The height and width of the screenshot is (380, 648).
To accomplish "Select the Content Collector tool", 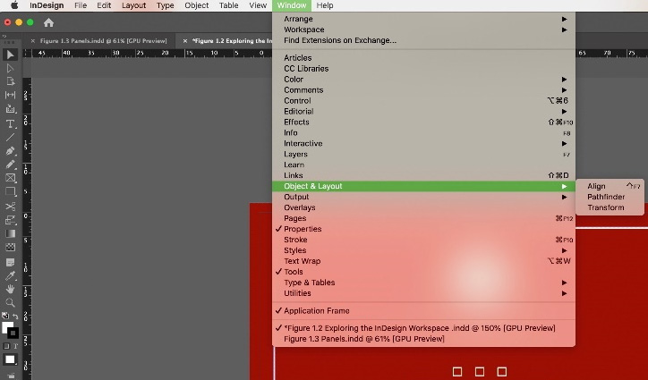I will tap(11, 109).
